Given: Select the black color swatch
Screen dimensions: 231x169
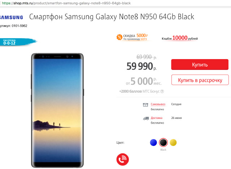Looking at the screenshot, I should click(x=163, y=143).
